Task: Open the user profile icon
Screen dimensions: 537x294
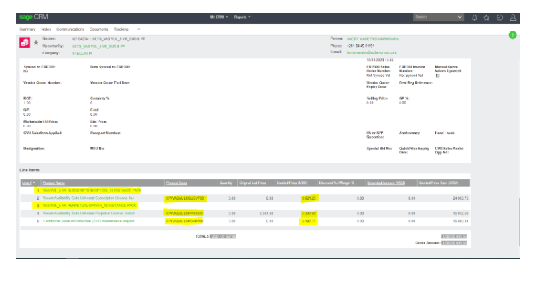Action: (x=513, y=17)
